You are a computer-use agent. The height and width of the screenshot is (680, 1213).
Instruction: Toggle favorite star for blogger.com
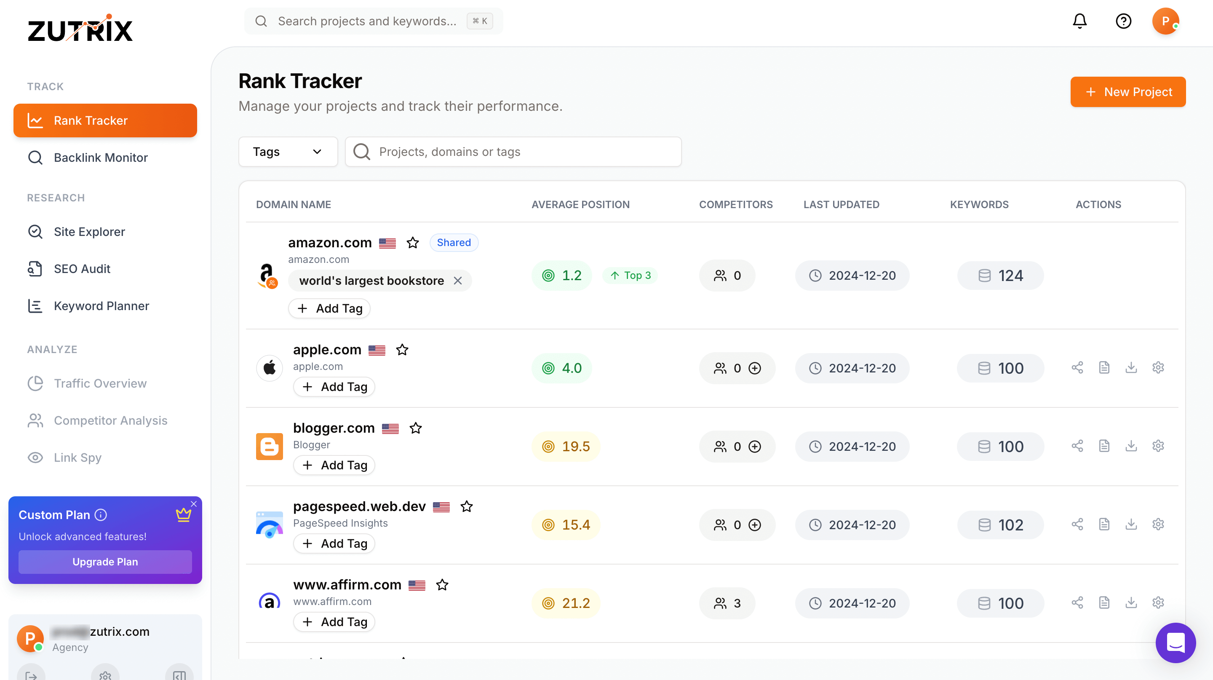(x=415, y=428)
